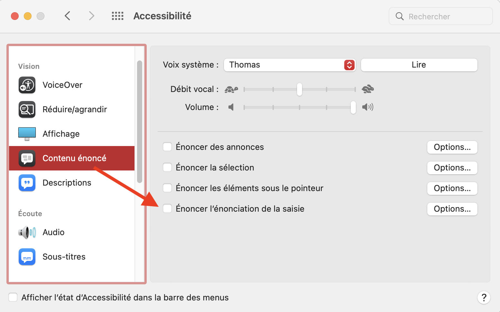Screen dimensions: 500x312
Task: Open the Audio speaker icon
Action: [x=27, y=232]
